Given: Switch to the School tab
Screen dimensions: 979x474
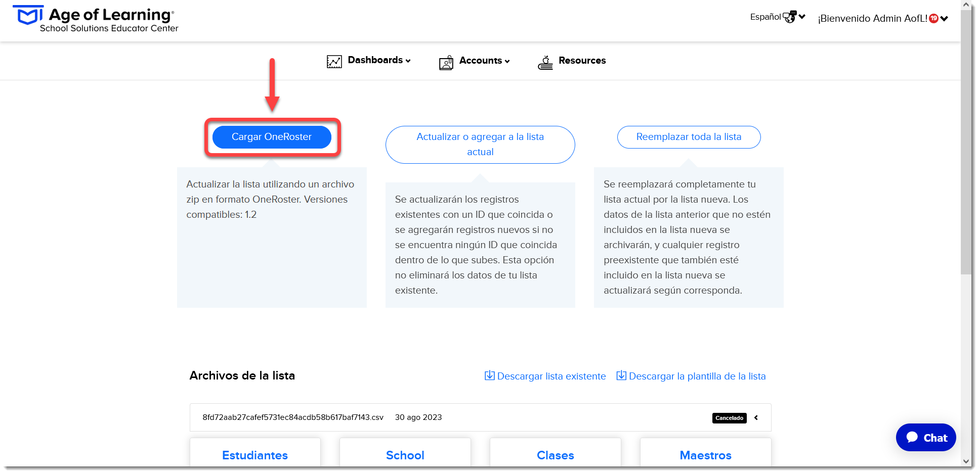Looking at the screenshot, I should click(405, 454).
